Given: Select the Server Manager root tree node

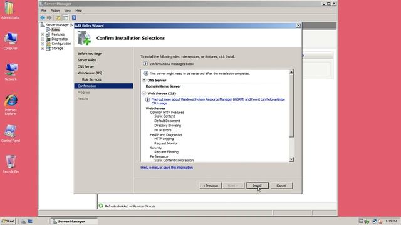Looking at the screenshot, I should (60, 25).
